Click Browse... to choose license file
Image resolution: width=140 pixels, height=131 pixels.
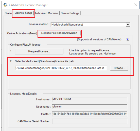point(119,68)
